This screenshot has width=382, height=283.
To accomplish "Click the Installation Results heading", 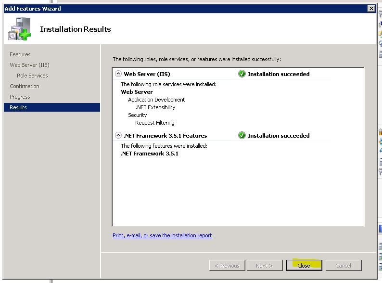I will point(75,29).
